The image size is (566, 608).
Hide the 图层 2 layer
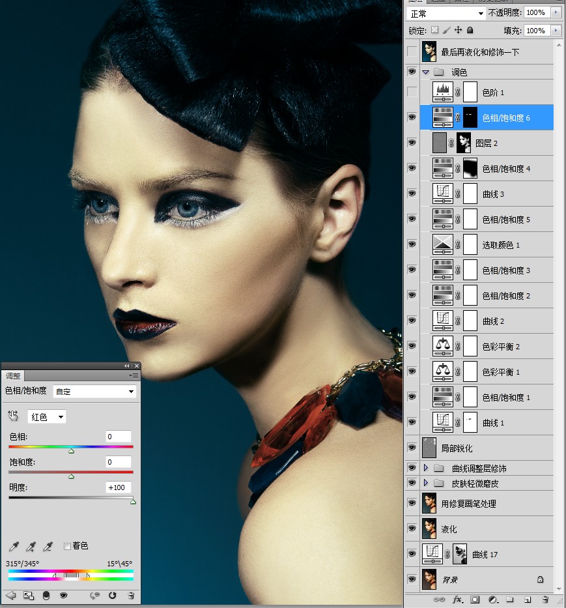tap(412, 143)
